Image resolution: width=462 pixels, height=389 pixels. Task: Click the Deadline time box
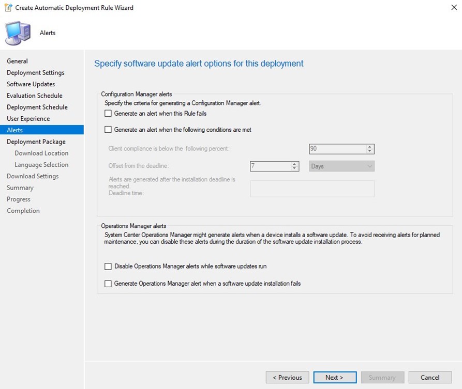pos(312,189)
